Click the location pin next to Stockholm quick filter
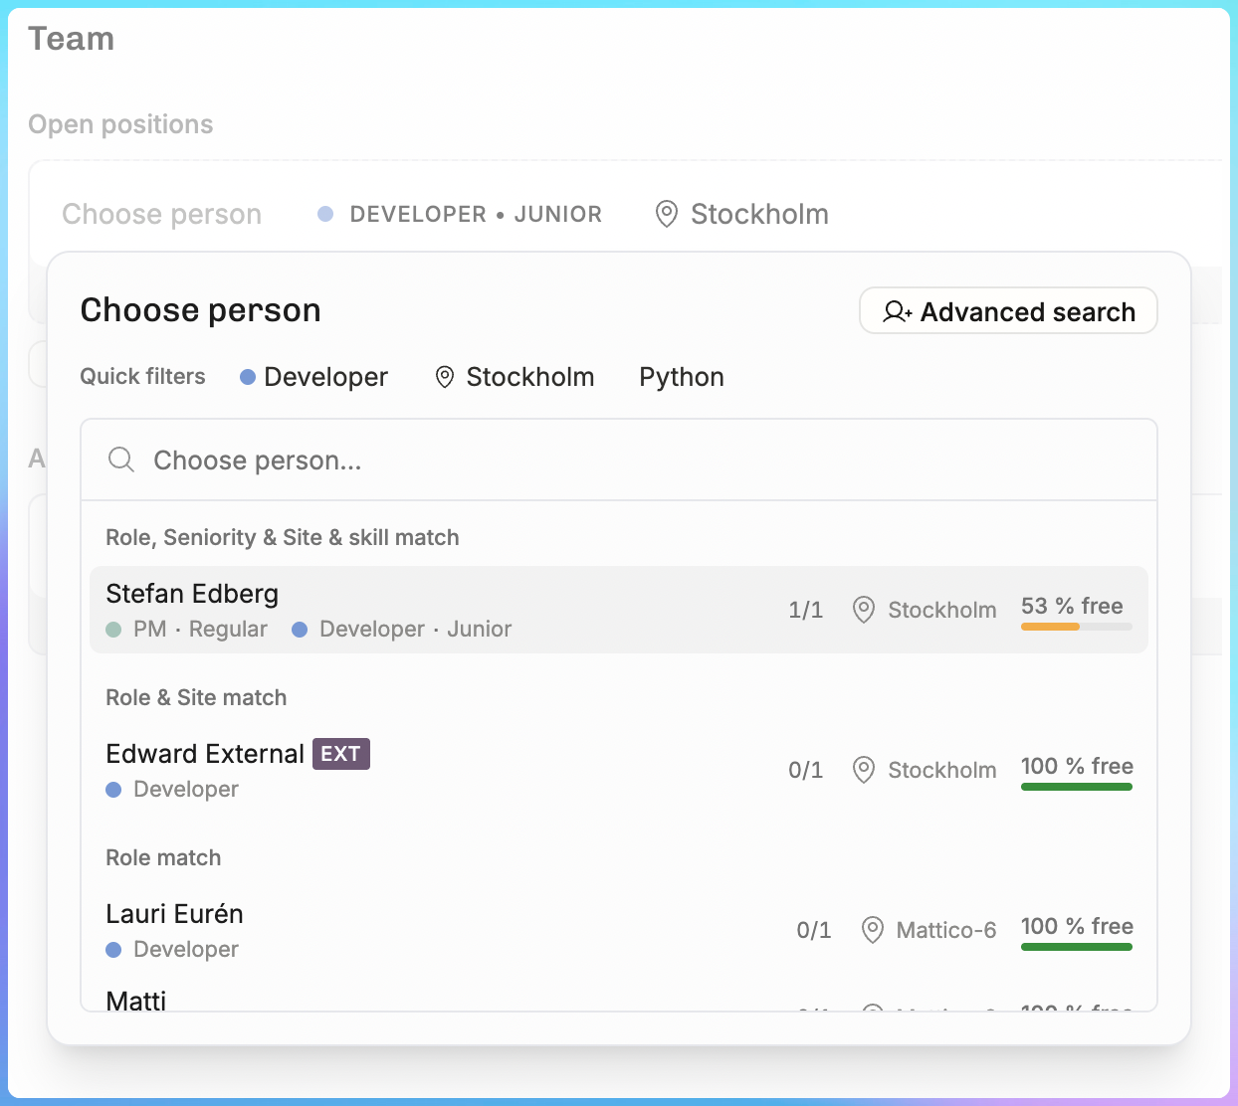The width and height of the screenshot is (1238, 1106). click(445, 377)
